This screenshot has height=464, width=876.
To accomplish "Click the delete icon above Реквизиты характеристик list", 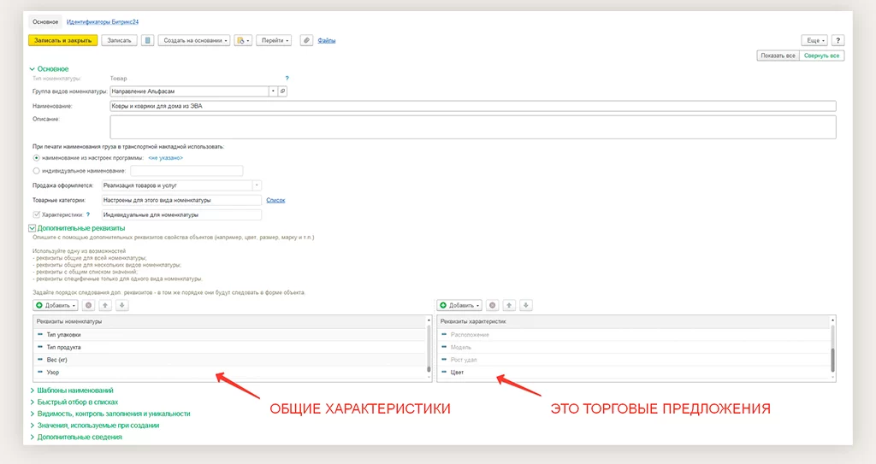I will point(493,305).
